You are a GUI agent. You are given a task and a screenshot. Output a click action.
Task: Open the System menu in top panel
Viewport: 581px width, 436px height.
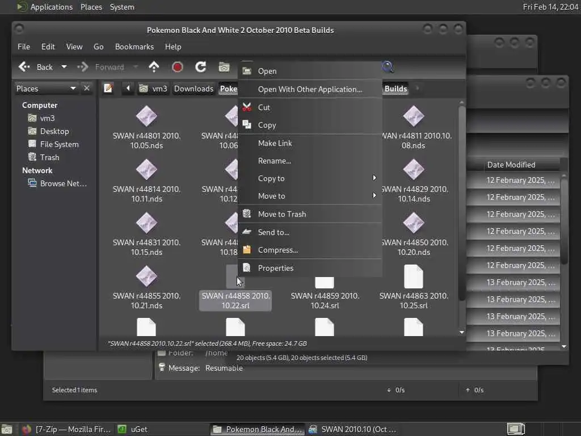[x=122, y=7]
